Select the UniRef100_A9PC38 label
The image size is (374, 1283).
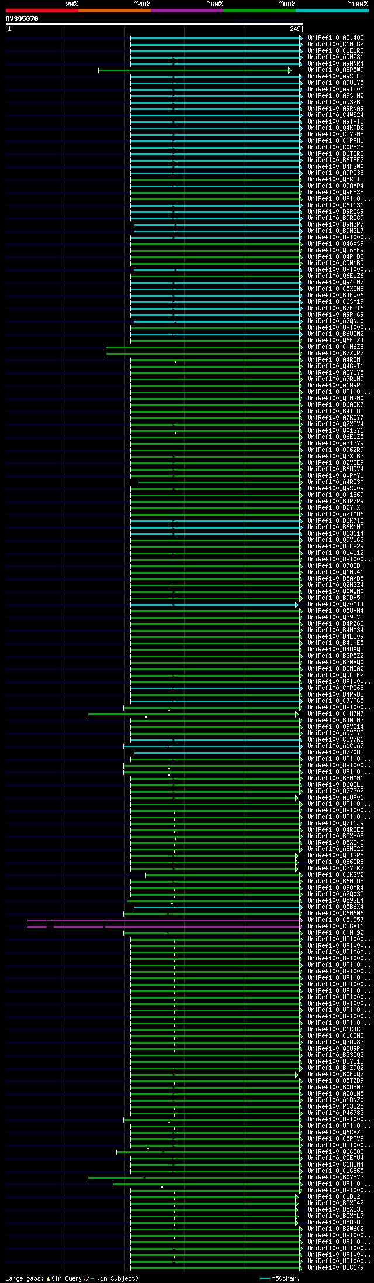(335, 173)
